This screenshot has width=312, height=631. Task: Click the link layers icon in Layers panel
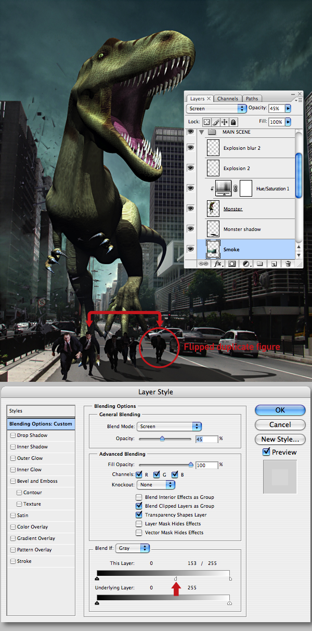(204, 264)
